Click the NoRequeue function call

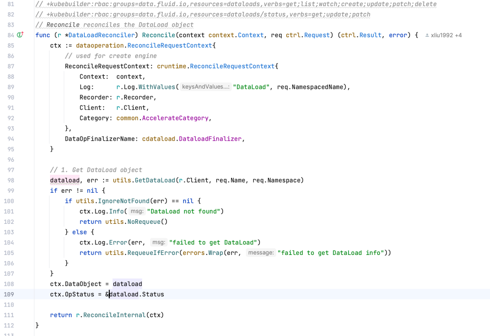click(144, 222)
